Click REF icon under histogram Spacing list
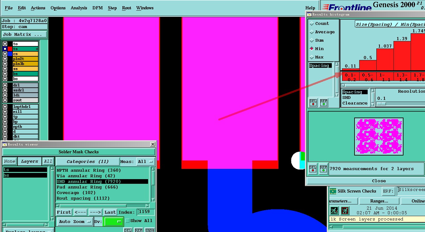The height and width of the screenshot is (232, 425). tap(324, 102)
